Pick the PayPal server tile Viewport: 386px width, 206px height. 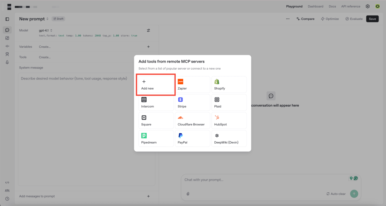click(x=193, y=139)
